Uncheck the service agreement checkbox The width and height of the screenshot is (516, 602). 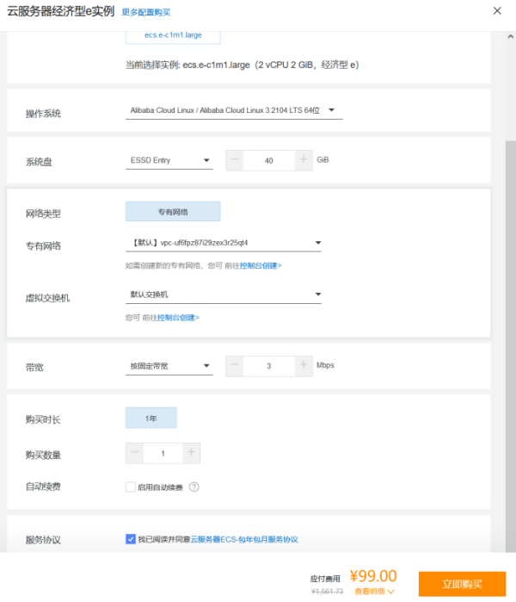tap(131, 539)
